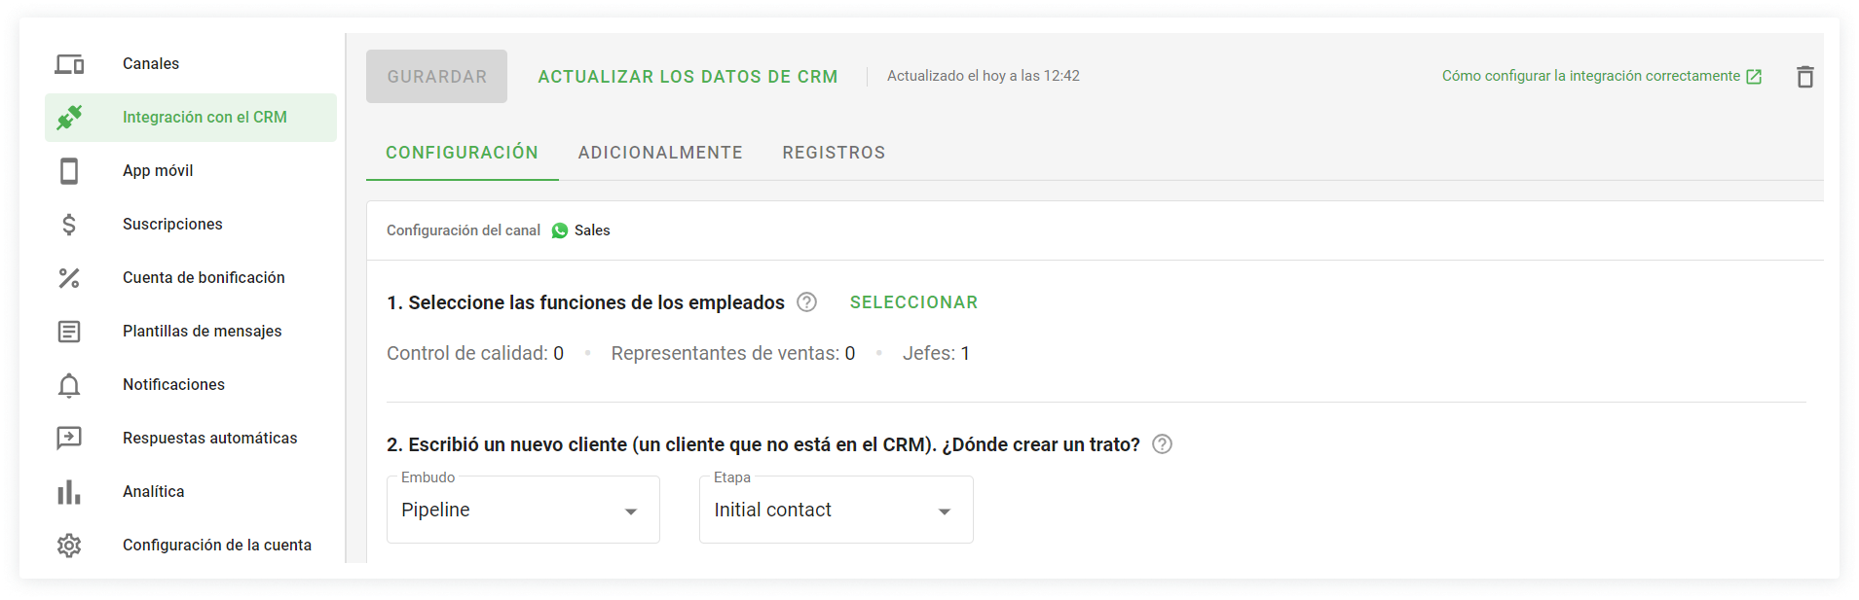Click Seleccionar to choose employee roles
1859x600 pixels.
click(x=913, y=302)
